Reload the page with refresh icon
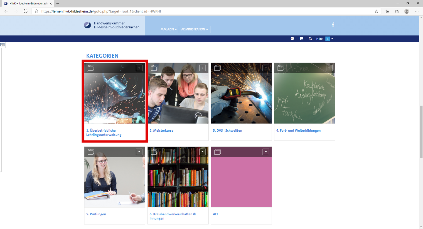This screenshot has height=229, width=423. coord(25,11)
